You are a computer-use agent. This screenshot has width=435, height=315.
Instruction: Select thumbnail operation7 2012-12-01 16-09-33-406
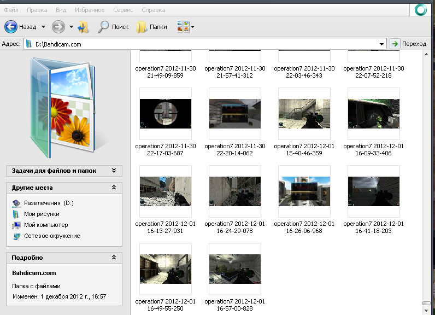pos(373,114)
